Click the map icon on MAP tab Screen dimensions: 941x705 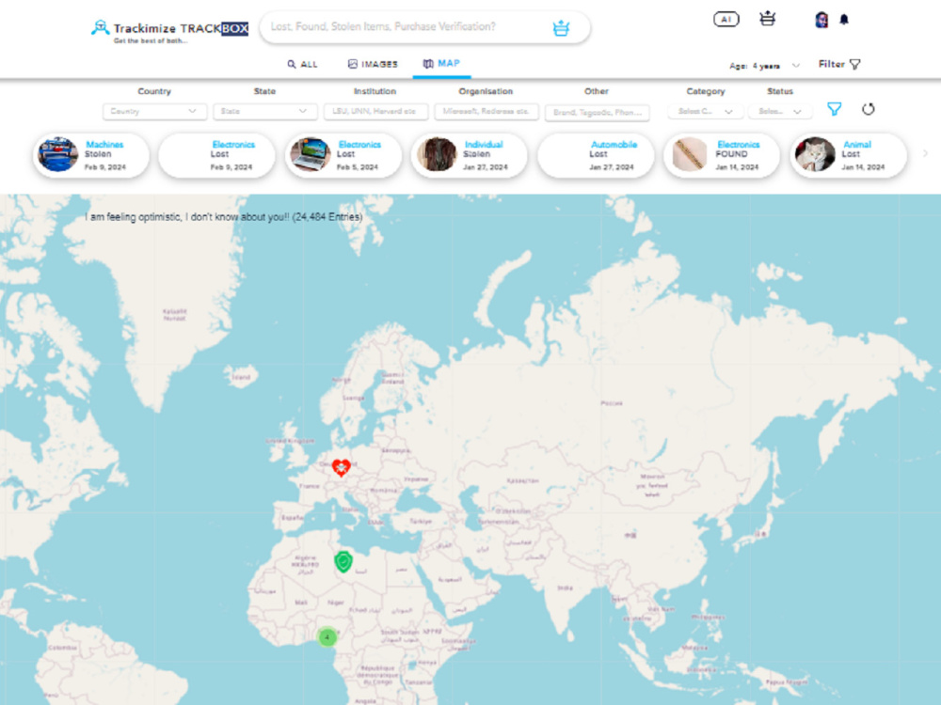tap(428, 64)
